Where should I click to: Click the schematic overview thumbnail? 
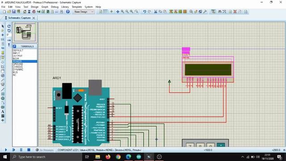pyautogui.click(x=25, y=32)
